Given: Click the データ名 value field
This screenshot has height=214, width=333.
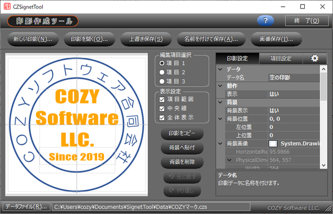Looking at the screenshot, I should [295, 78].
